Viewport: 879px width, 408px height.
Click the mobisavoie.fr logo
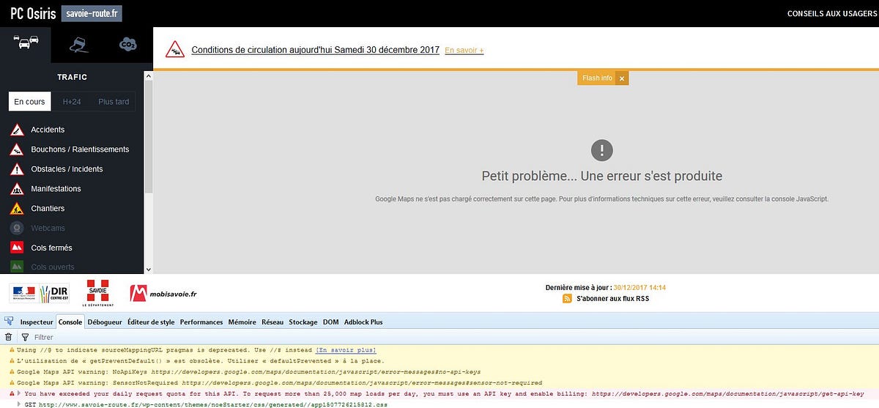click(163, 294)
